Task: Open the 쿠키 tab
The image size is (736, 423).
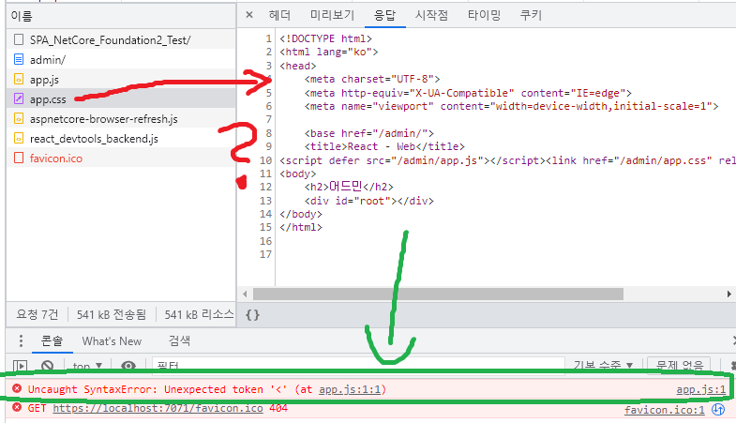Action: coord(531,15)
